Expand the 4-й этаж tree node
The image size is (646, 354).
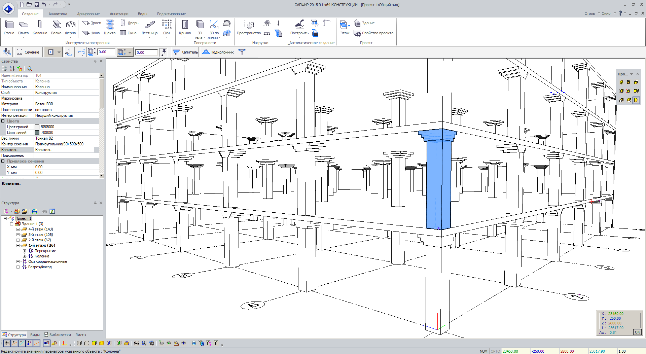tap(18, 229)
